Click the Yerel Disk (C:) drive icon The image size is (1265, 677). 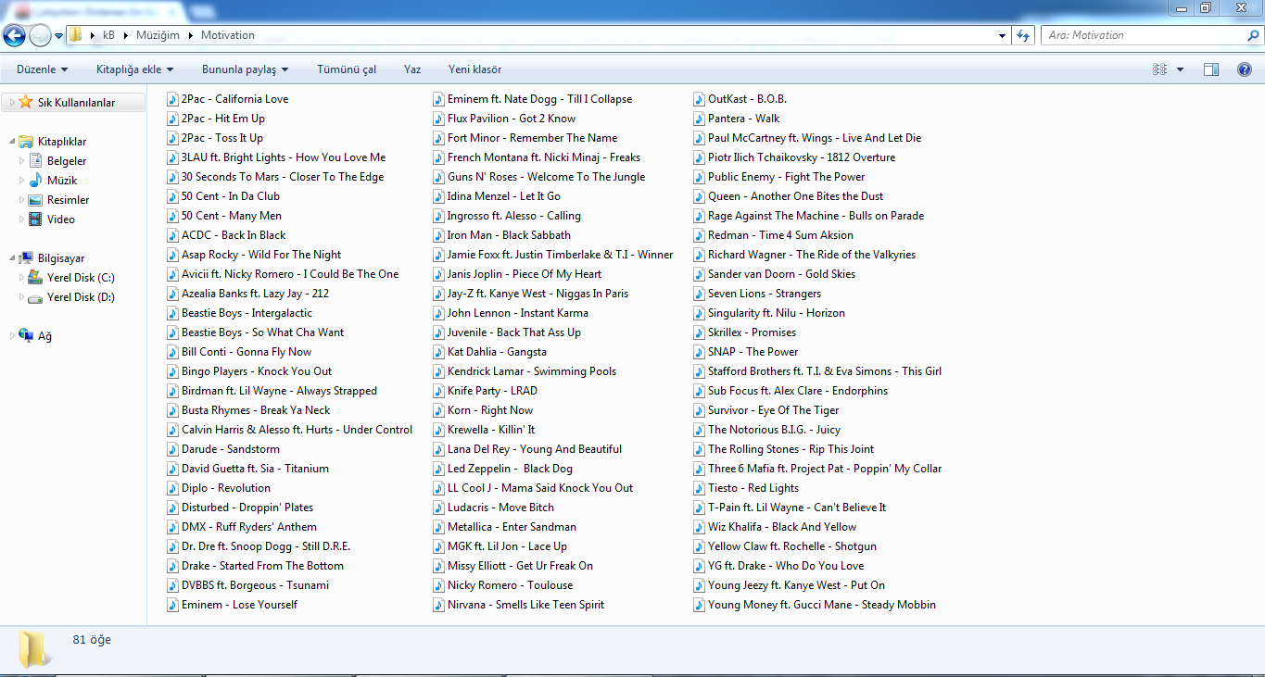[35, 278]
